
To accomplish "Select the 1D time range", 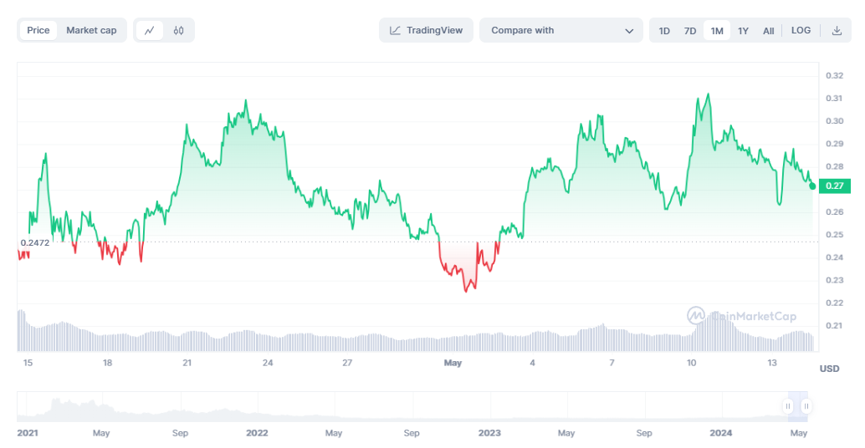I will pyautogui.click(x=664, y=31).
